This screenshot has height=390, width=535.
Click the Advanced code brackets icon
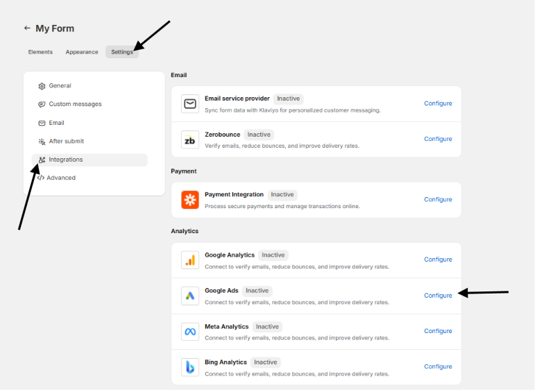[41, 178]
